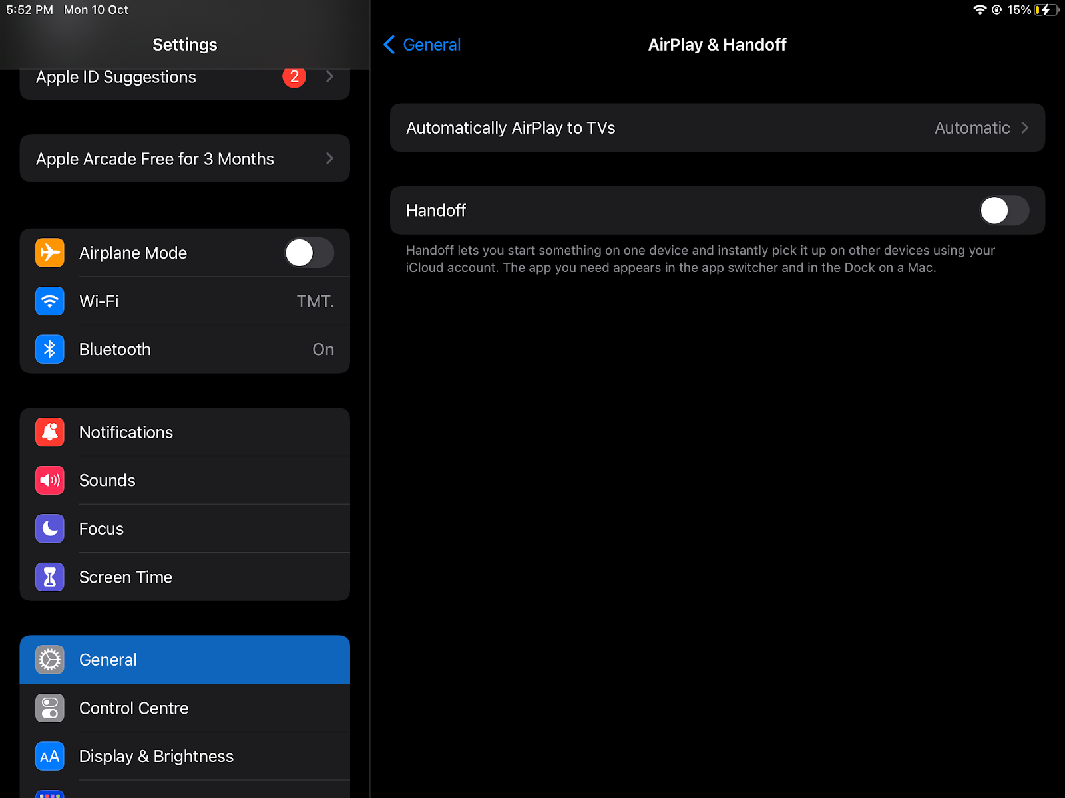Tap the Display & Brightness AA icon

click(x=50, y=756)
